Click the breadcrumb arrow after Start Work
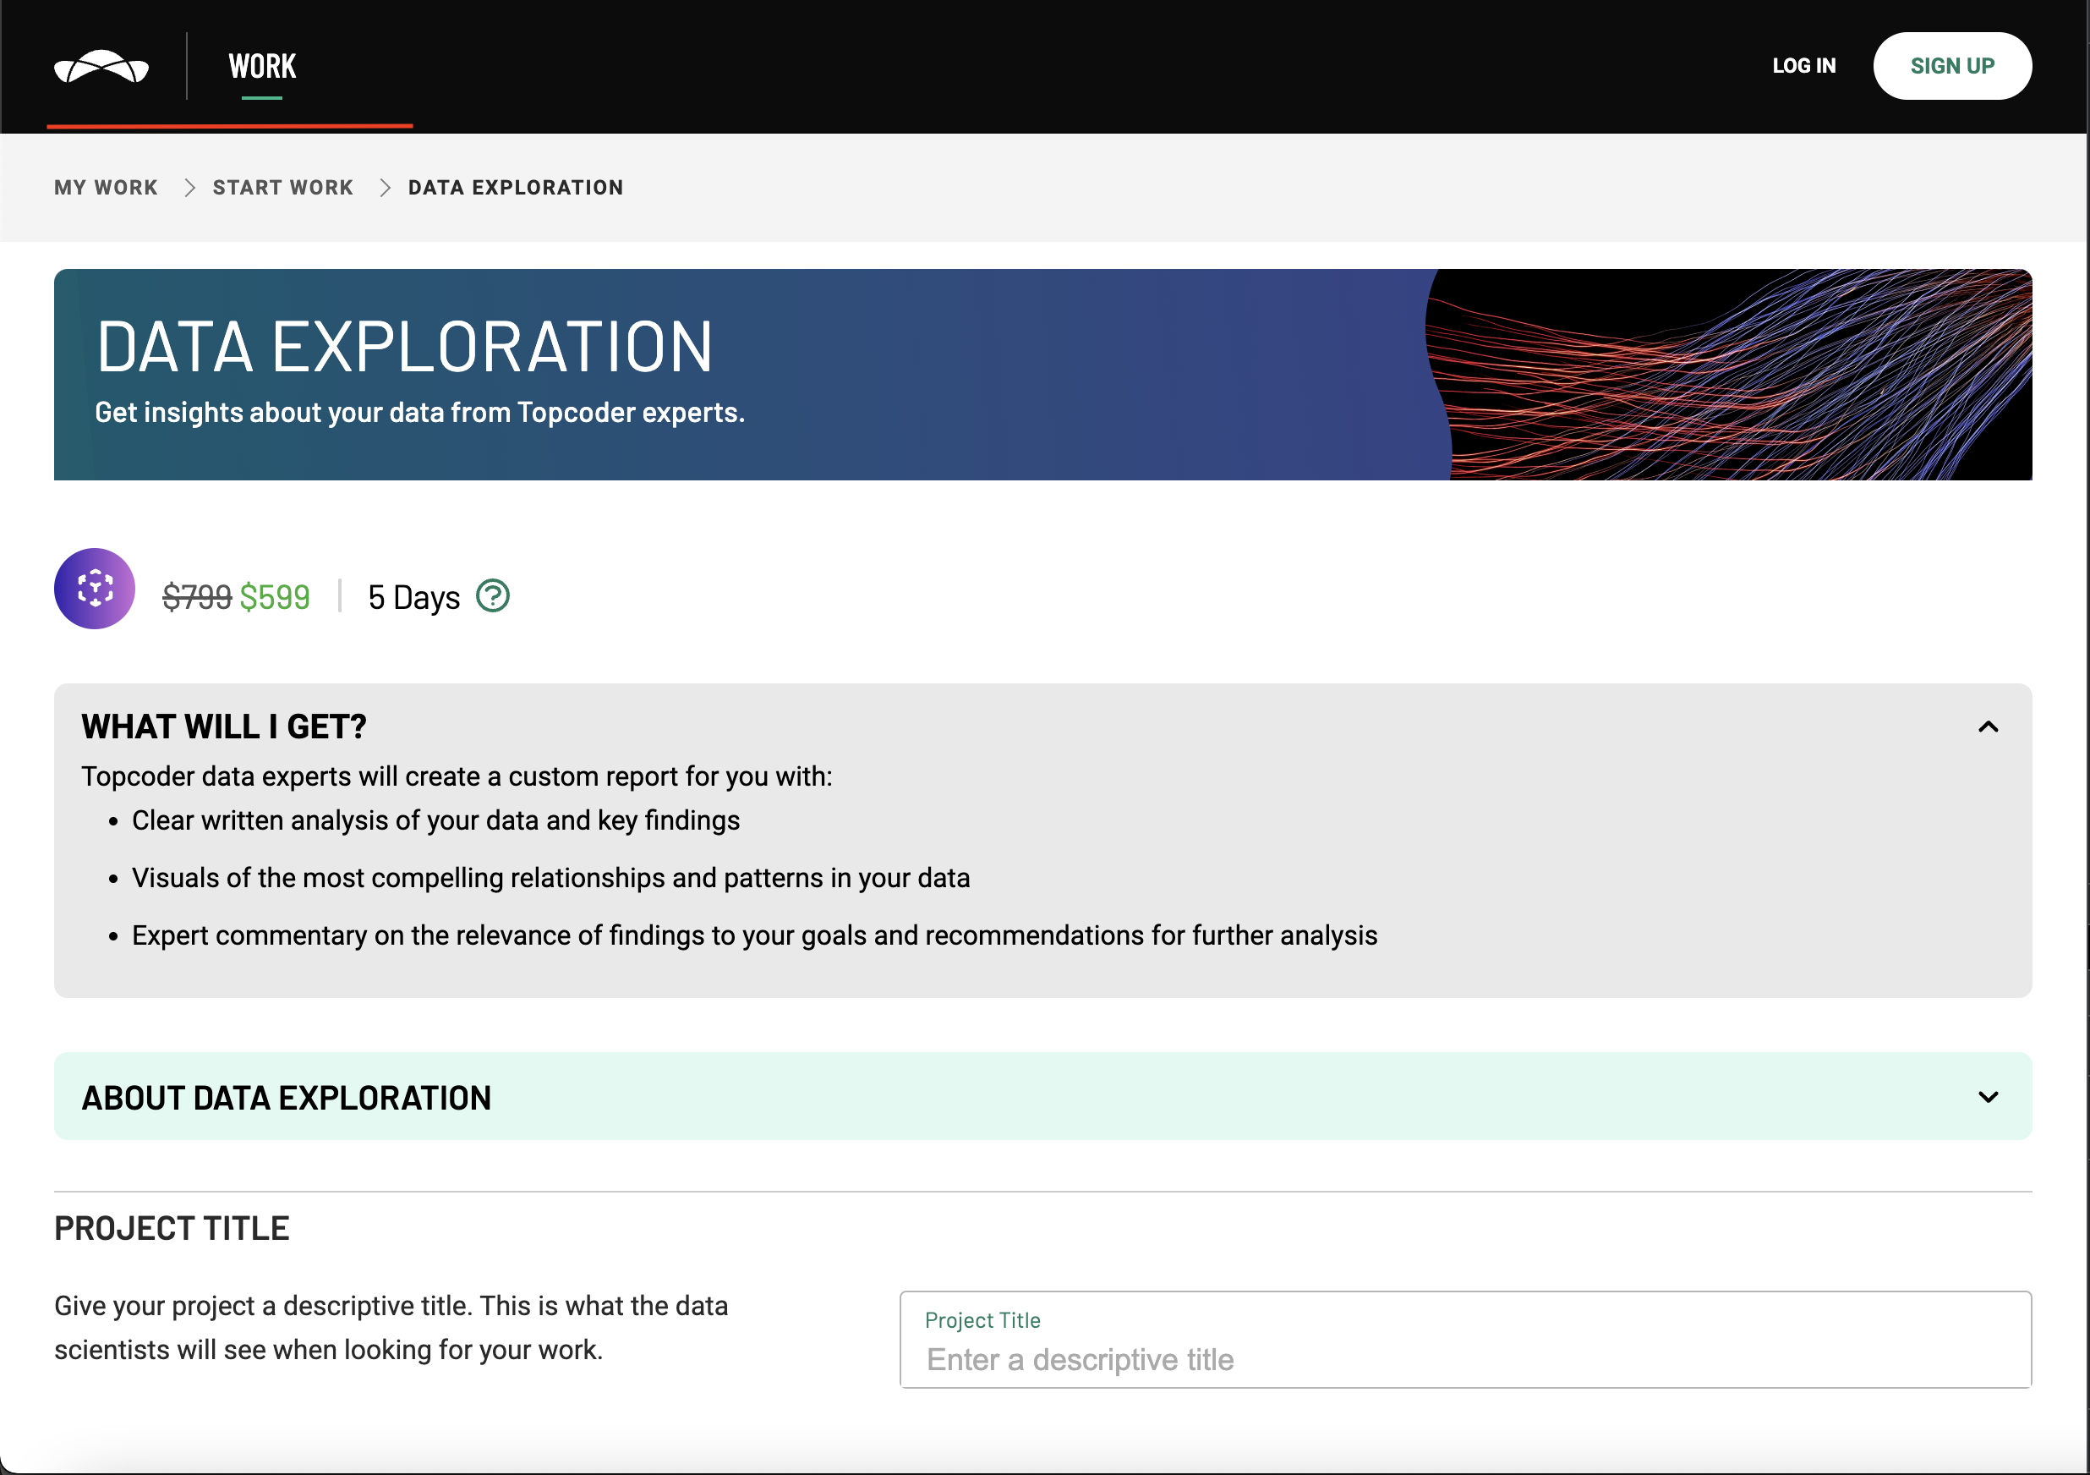2090x1475 pixels. tap(385, 188)
